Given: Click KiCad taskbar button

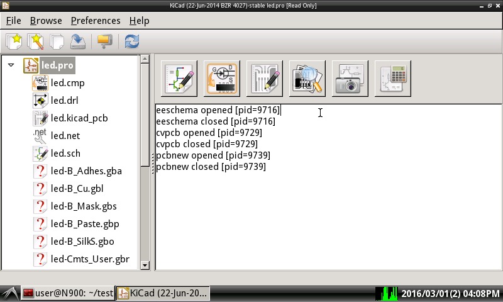Looking at the screenshot, I should tap(163, 293).
